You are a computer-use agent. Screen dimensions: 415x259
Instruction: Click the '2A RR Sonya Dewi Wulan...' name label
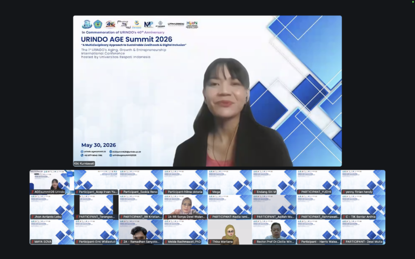(185, 217)
